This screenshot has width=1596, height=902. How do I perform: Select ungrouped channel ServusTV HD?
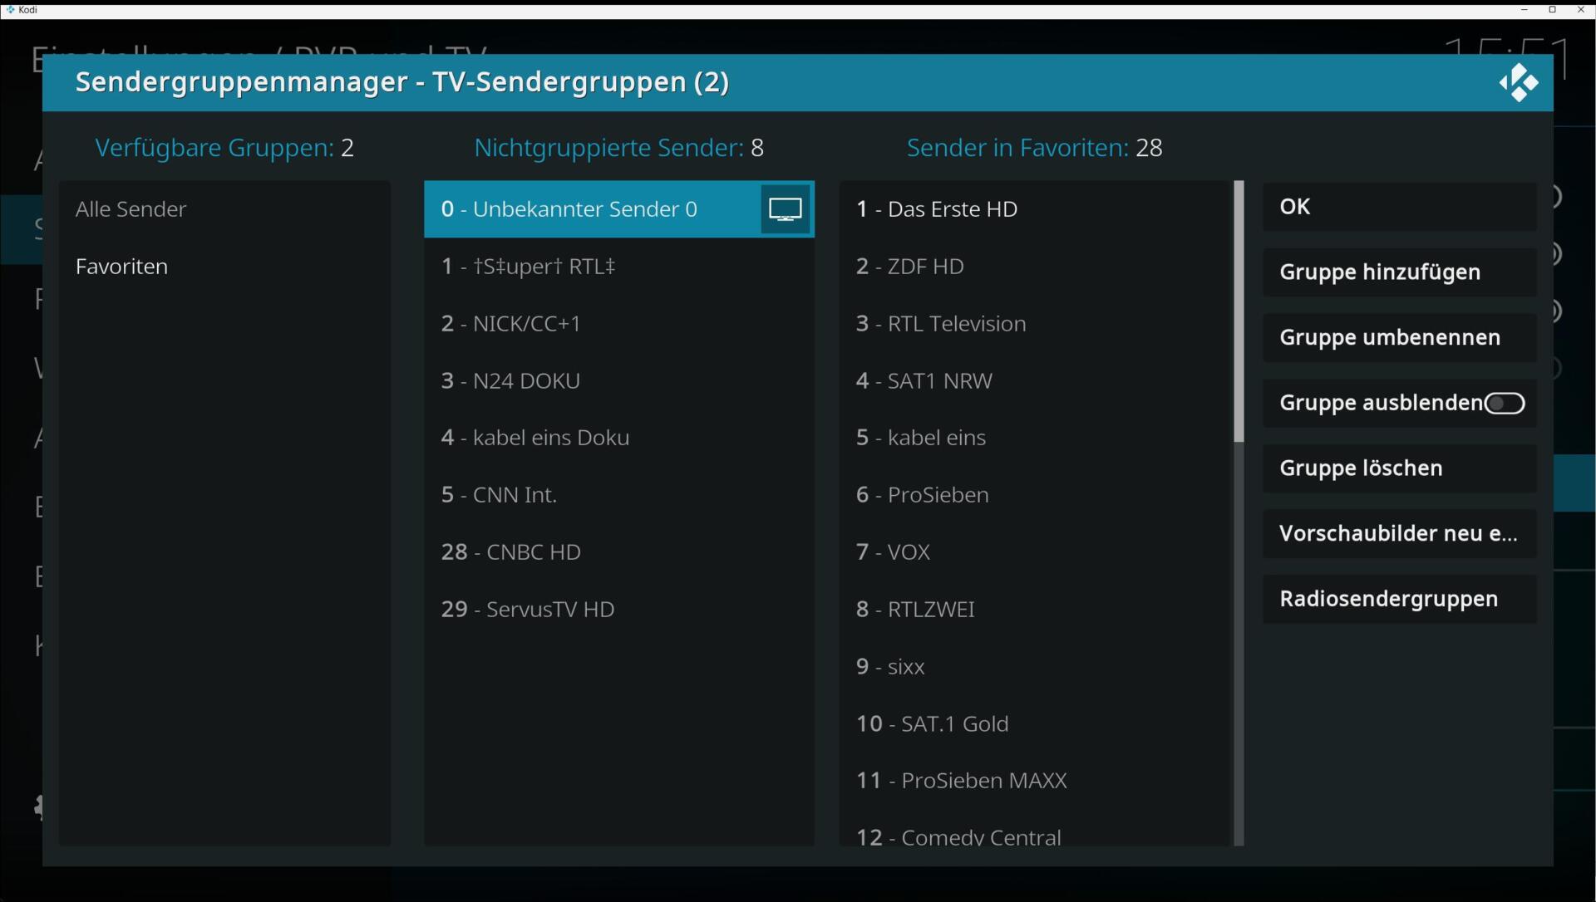tap(619, 610)
